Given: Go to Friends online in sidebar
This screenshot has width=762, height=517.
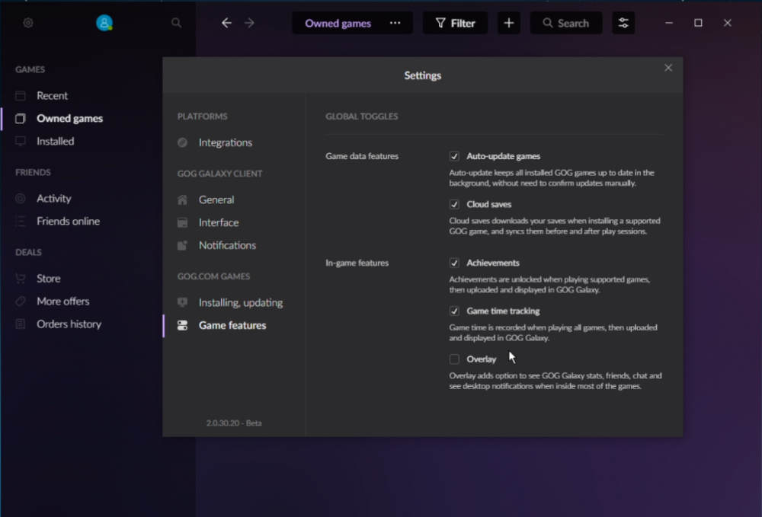Looking at the screenshot, I should 68,222.
